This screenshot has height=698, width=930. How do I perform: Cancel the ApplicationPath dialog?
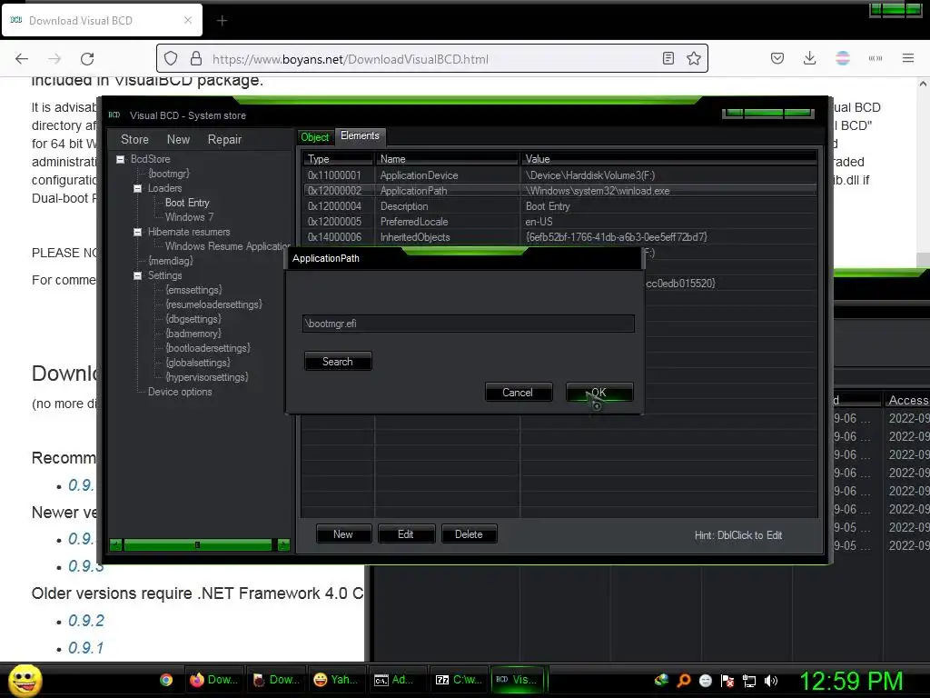tap(518, 393)
